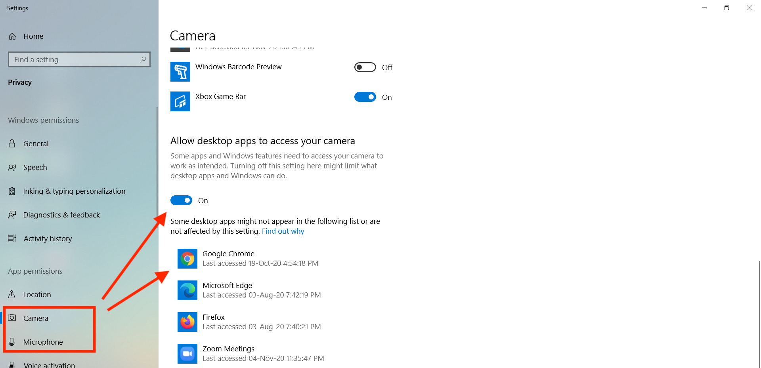Click the 'Windows permissions' section heading
The image size is (761, 368).
[44, 120]
